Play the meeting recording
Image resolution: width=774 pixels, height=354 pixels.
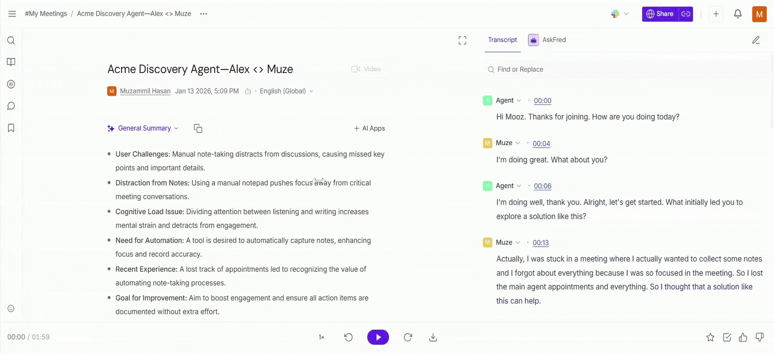click(x=378, y=337)
